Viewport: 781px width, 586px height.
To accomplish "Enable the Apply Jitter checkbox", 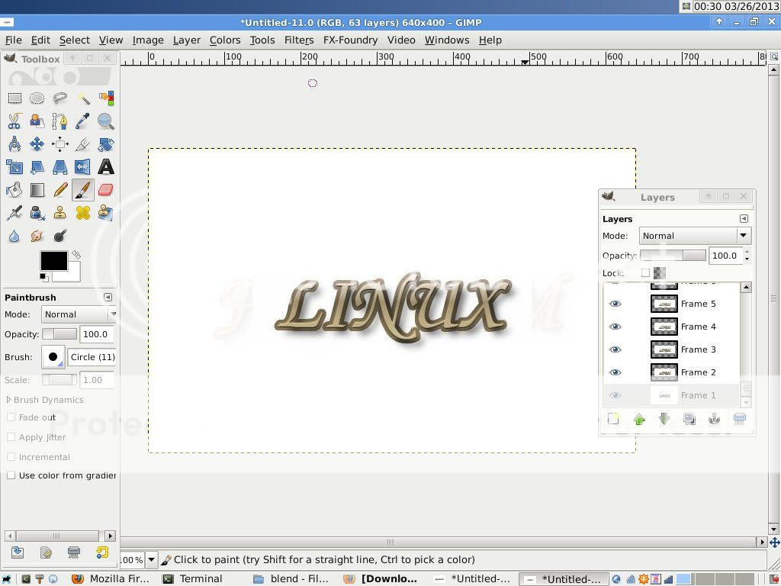I will pos(11,437).
